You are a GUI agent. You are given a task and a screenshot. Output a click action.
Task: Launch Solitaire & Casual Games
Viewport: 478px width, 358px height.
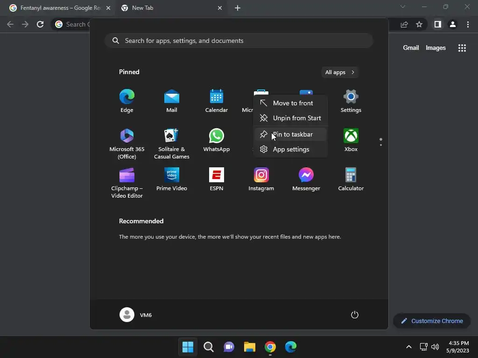pyautogui.click(x=172, y=144)
